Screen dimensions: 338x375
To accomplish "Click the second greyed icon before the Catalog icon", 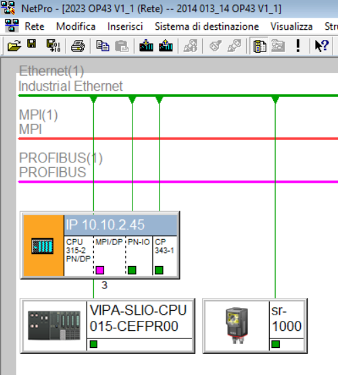I will click(235, 45).
